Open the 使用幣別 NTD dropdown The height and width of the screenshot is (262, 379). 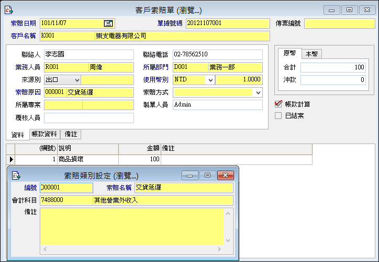[210, 80]
